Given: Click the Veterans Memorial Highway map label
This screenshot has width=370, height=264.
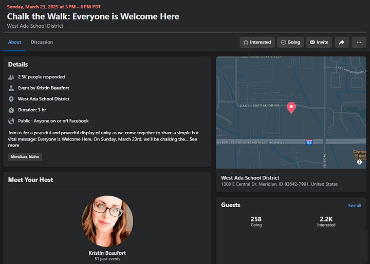Looking at the screenshot, I should tap(251, 143).
